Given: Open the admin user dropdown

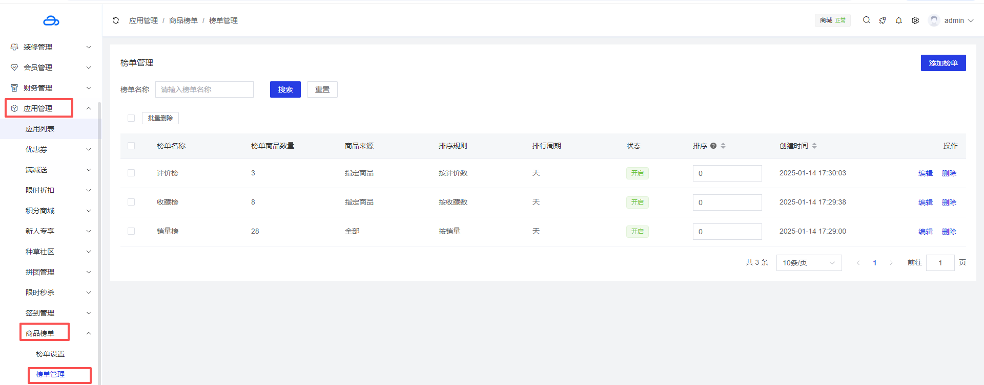Looking at the screenshot, I should pyautogui.click(x=951, y=20).
